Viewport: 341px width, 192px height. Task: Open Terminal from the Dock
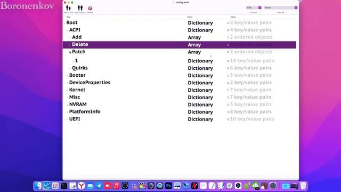pos(64,186)
